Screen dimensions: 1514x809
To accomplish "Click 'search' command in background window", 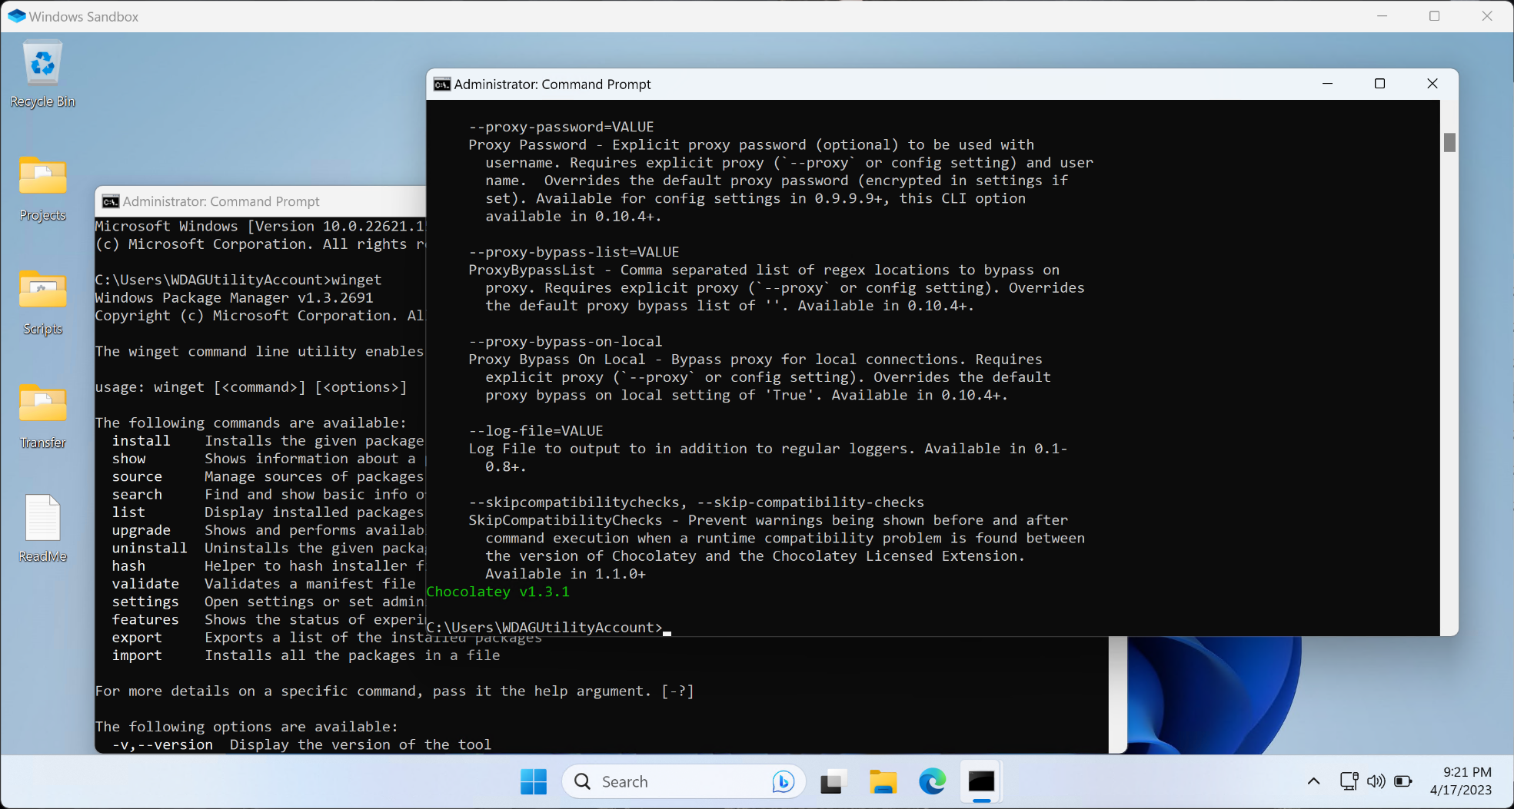I will pos(137,495).
